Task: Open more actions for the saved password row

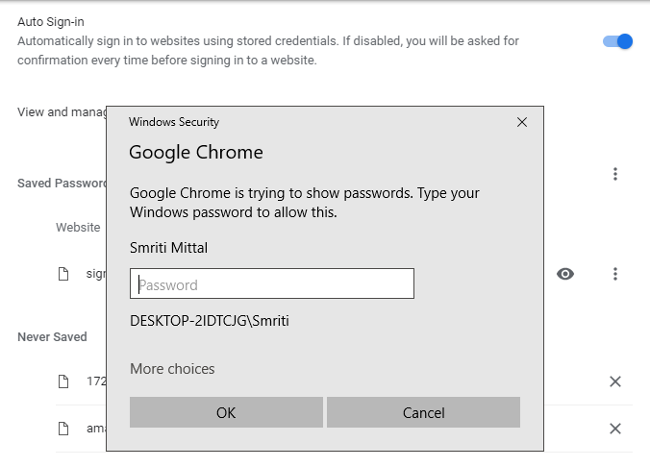Action: tap(615, 274)
